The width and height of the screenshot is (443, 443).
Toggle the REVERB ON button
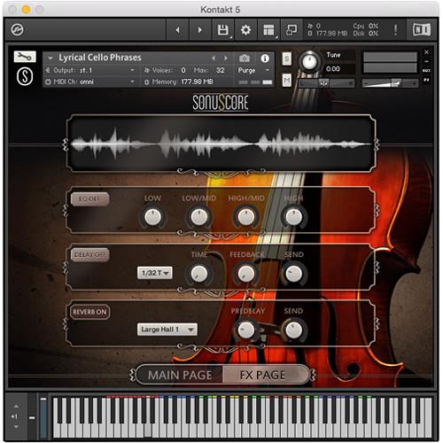89,312
